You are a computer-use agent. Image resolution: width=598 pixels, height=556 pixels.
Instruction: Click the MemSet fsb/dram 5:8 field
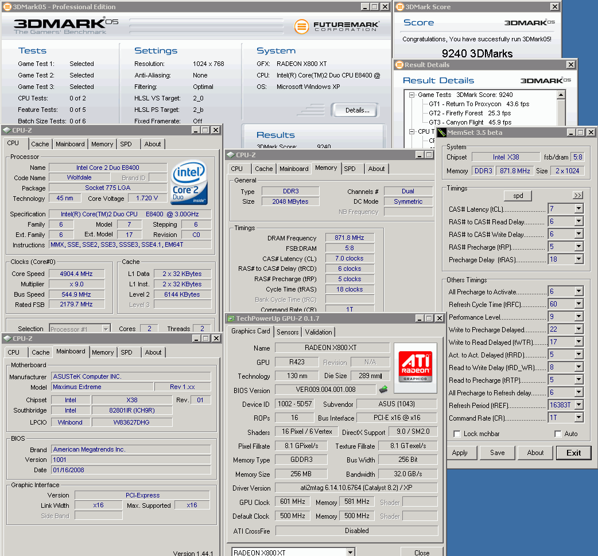click(x=578, y=157)
